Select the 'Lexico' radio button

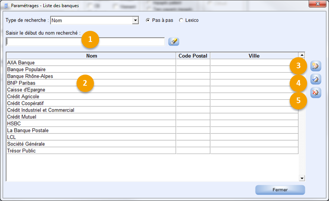click(x=181, y=20)
